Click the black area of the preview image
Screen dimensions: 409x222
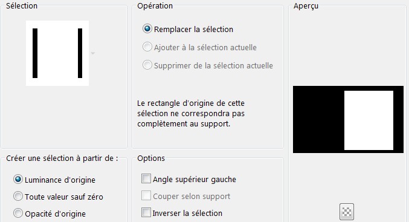pos(318,120)
